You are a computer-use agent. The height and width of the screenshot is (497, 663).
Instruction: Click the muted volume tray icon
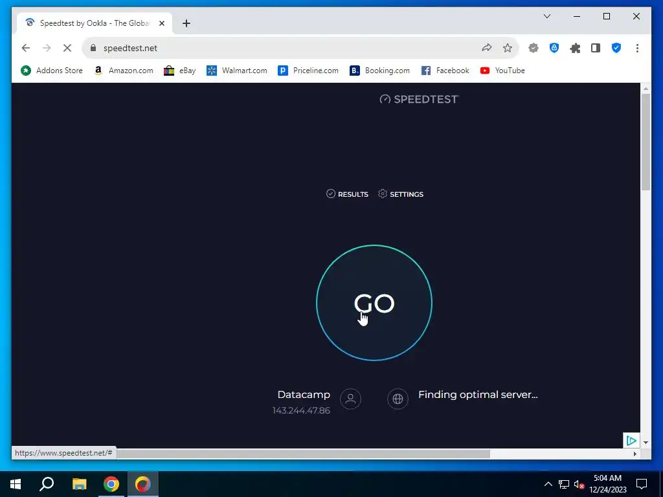coord(579,484)
